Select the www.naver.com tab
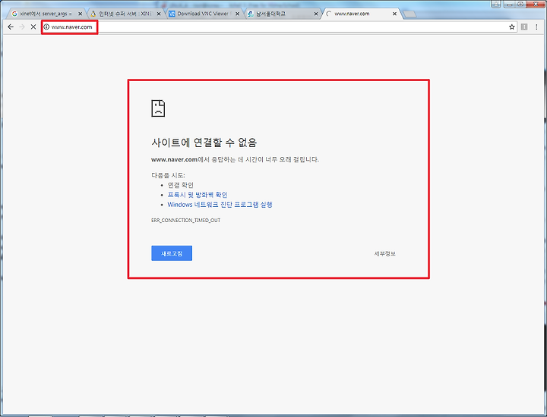547x417 pixels. click(360, 14)
